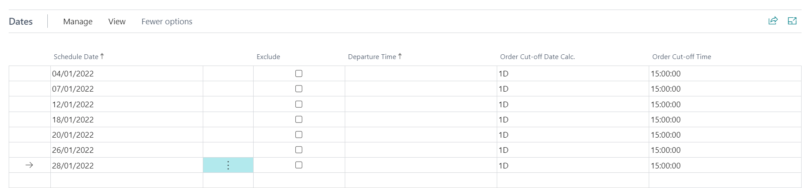Click the share icon in Dates header
812x188 pixels.
click(x=773, y=21)
